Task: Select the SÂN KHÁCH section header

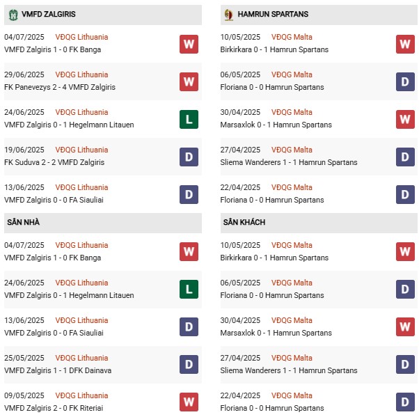Action: [244, 222]
